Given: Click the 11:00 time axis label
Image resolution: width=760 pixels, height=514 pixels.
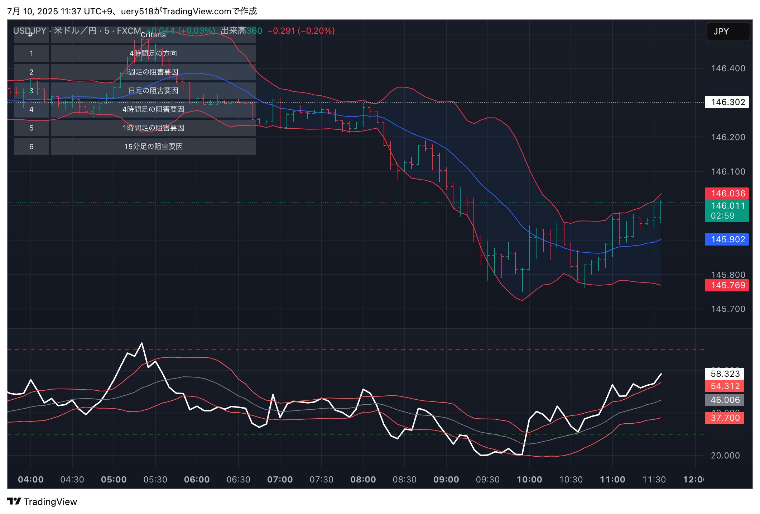Looking at the screenshot, I should [x=612, y=480].
